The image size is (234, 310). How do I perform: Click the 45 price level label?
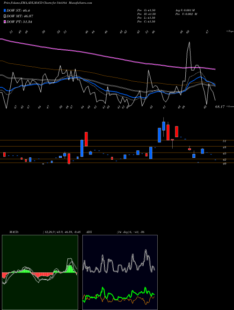(x=224, y=154)
